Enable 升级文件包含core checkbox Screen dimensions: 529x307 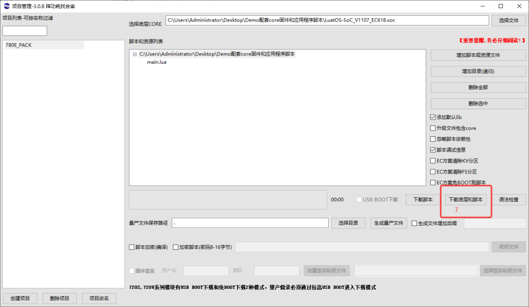click(x=433, y=128)
